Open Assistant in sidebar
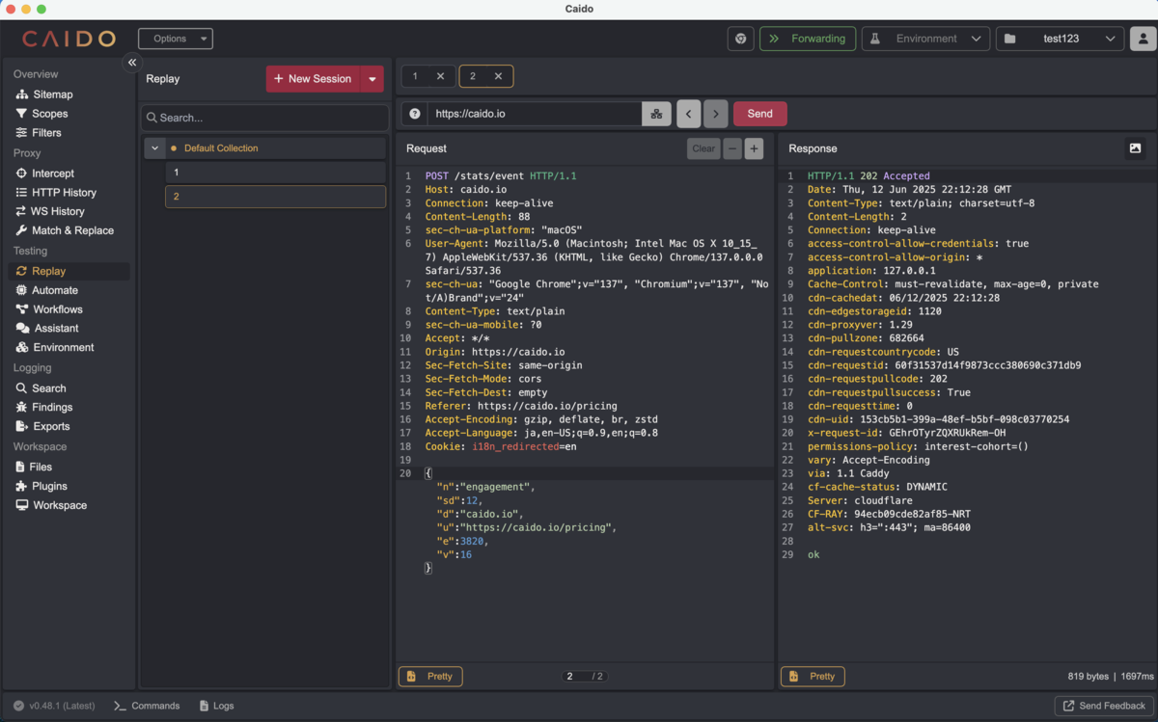Viewport: 1158px width, 722px height. (x=48, y=329)
